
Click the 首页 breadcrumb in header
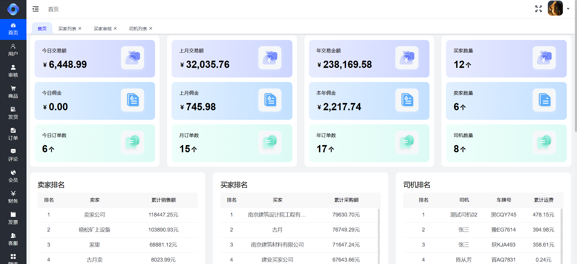click(x=53, y=9)
